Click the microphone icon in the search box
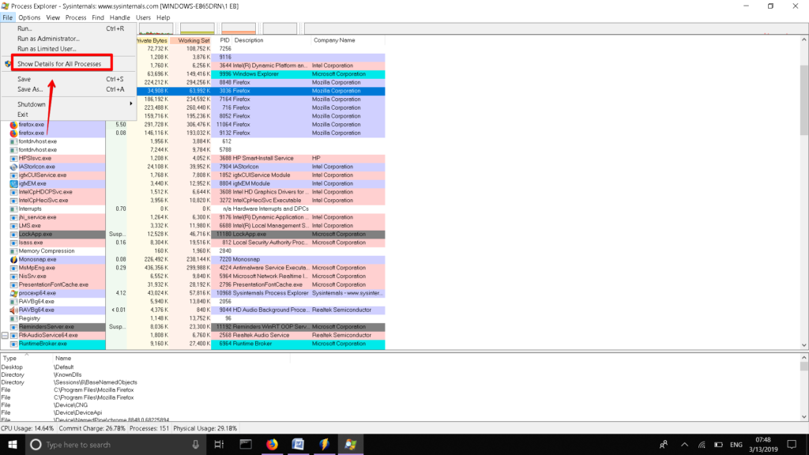Screen dimensions: 809x455 coord(196,444)
